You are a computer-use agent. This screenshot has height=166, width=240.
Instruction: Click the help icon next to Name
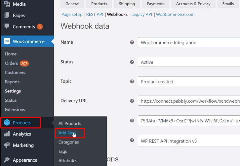point(132,42)
